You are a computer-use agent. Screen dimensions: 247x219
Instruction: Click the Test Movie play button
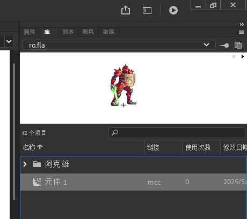pyautogui.click(x=173, y=10)
